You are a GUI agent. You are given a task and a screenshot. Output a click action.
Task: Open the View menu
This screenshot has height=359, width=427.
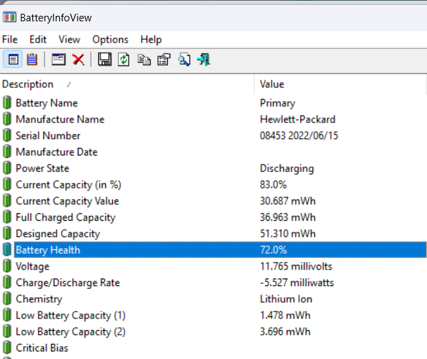point(69,39)
